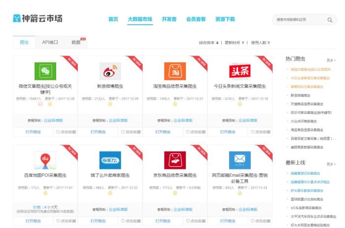Click 打开爬虫 for 饿了么外卖商家爬虫
This screenshot has height=228, width=345.
[x=98, y=221]
